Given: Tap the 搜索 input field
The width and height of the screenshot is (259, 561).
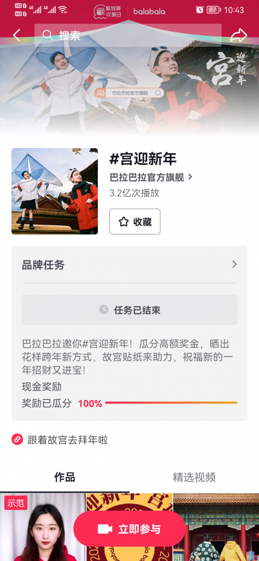Looking at the screenshot, I should click(128, 35).
